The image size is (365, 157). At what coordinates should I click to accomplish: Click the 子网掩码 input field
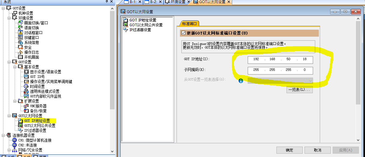[280, 70]
